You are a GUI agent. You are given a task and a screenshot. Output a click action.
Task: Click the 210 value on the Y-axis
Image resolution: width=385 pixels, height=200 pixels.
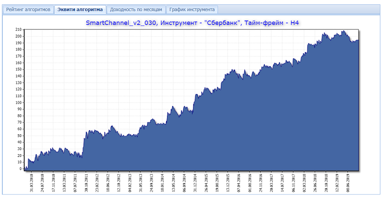[19, 29]
